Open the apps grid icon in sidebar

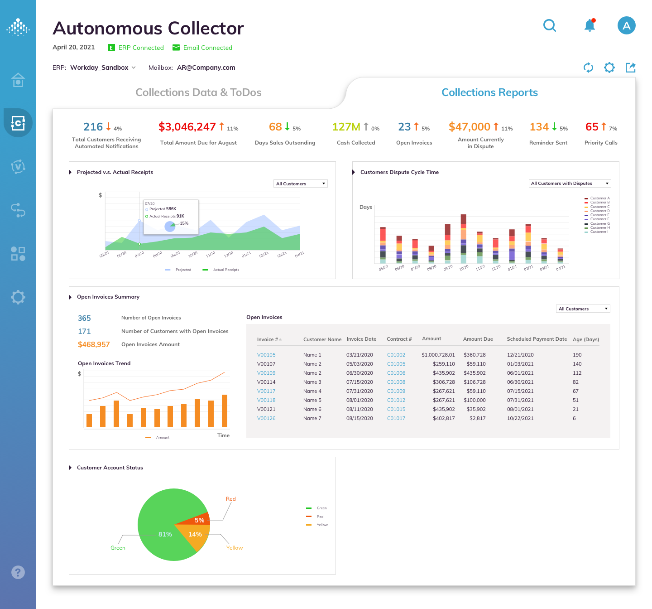pyautogui.click(x=18, y=254)
